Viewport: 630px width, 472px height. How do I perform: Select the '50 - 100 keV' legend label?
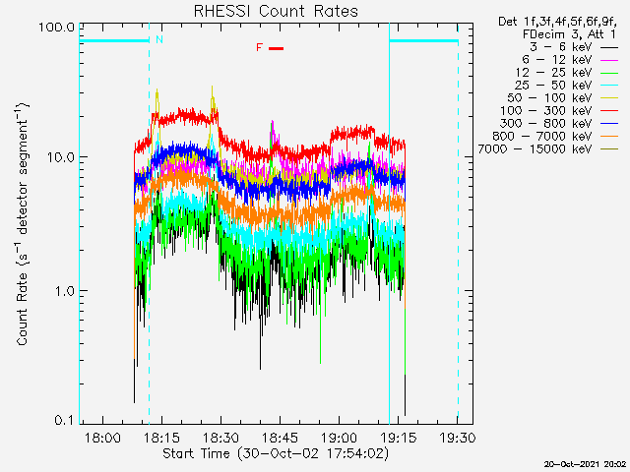click(549, 98)
